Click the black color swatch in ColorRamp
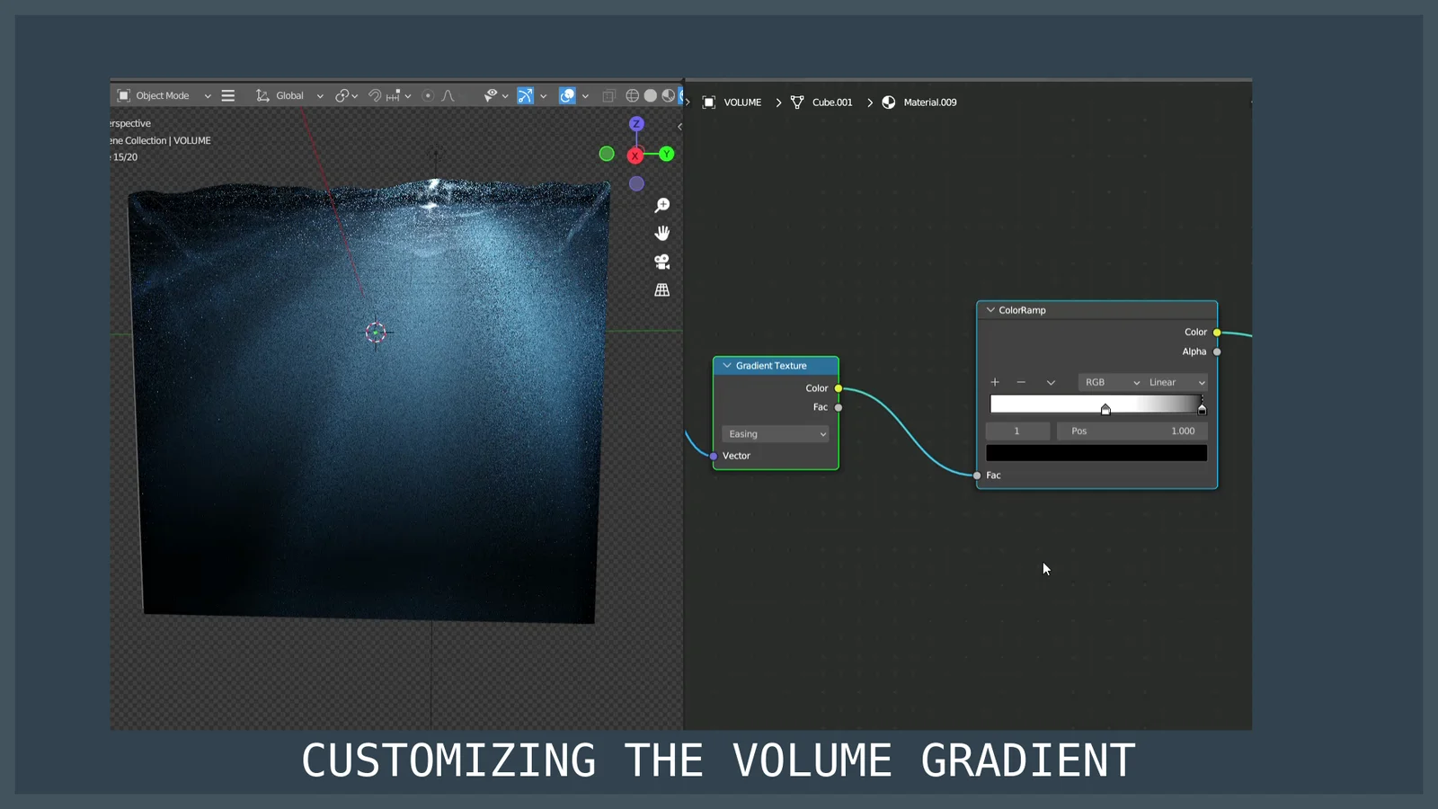Viewport: 1438px width, 809px height. point(1096,452)
